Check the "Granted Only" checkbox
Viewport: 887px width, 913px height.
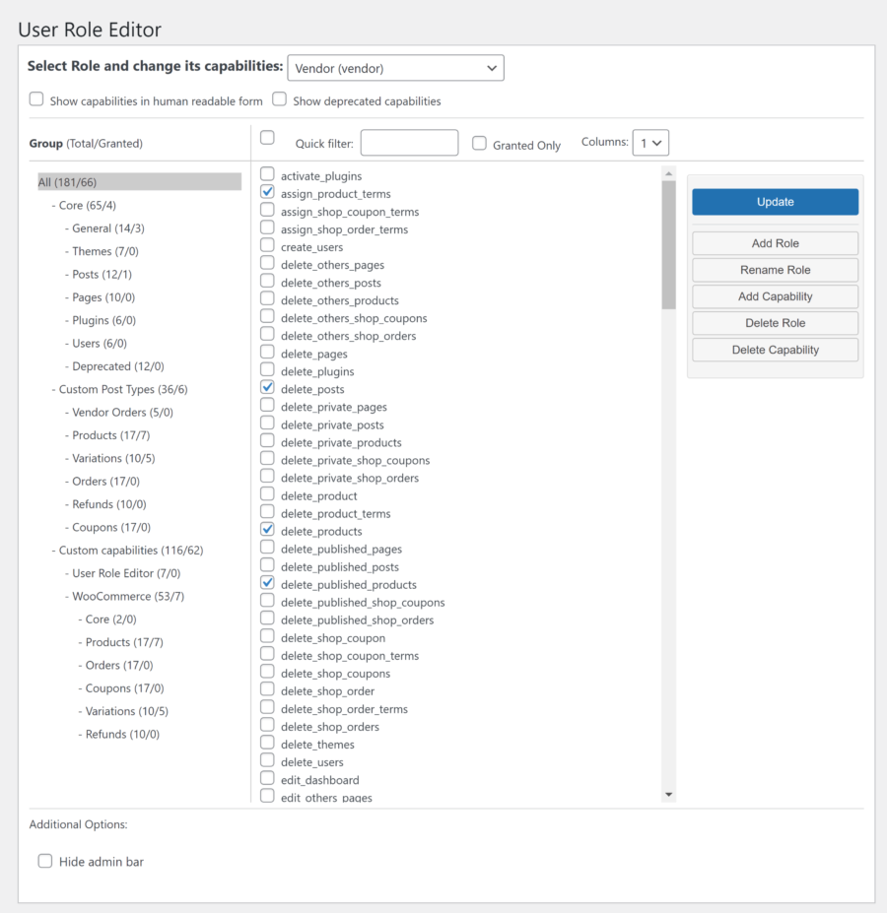pyautogui.click(x=479, y=144)
